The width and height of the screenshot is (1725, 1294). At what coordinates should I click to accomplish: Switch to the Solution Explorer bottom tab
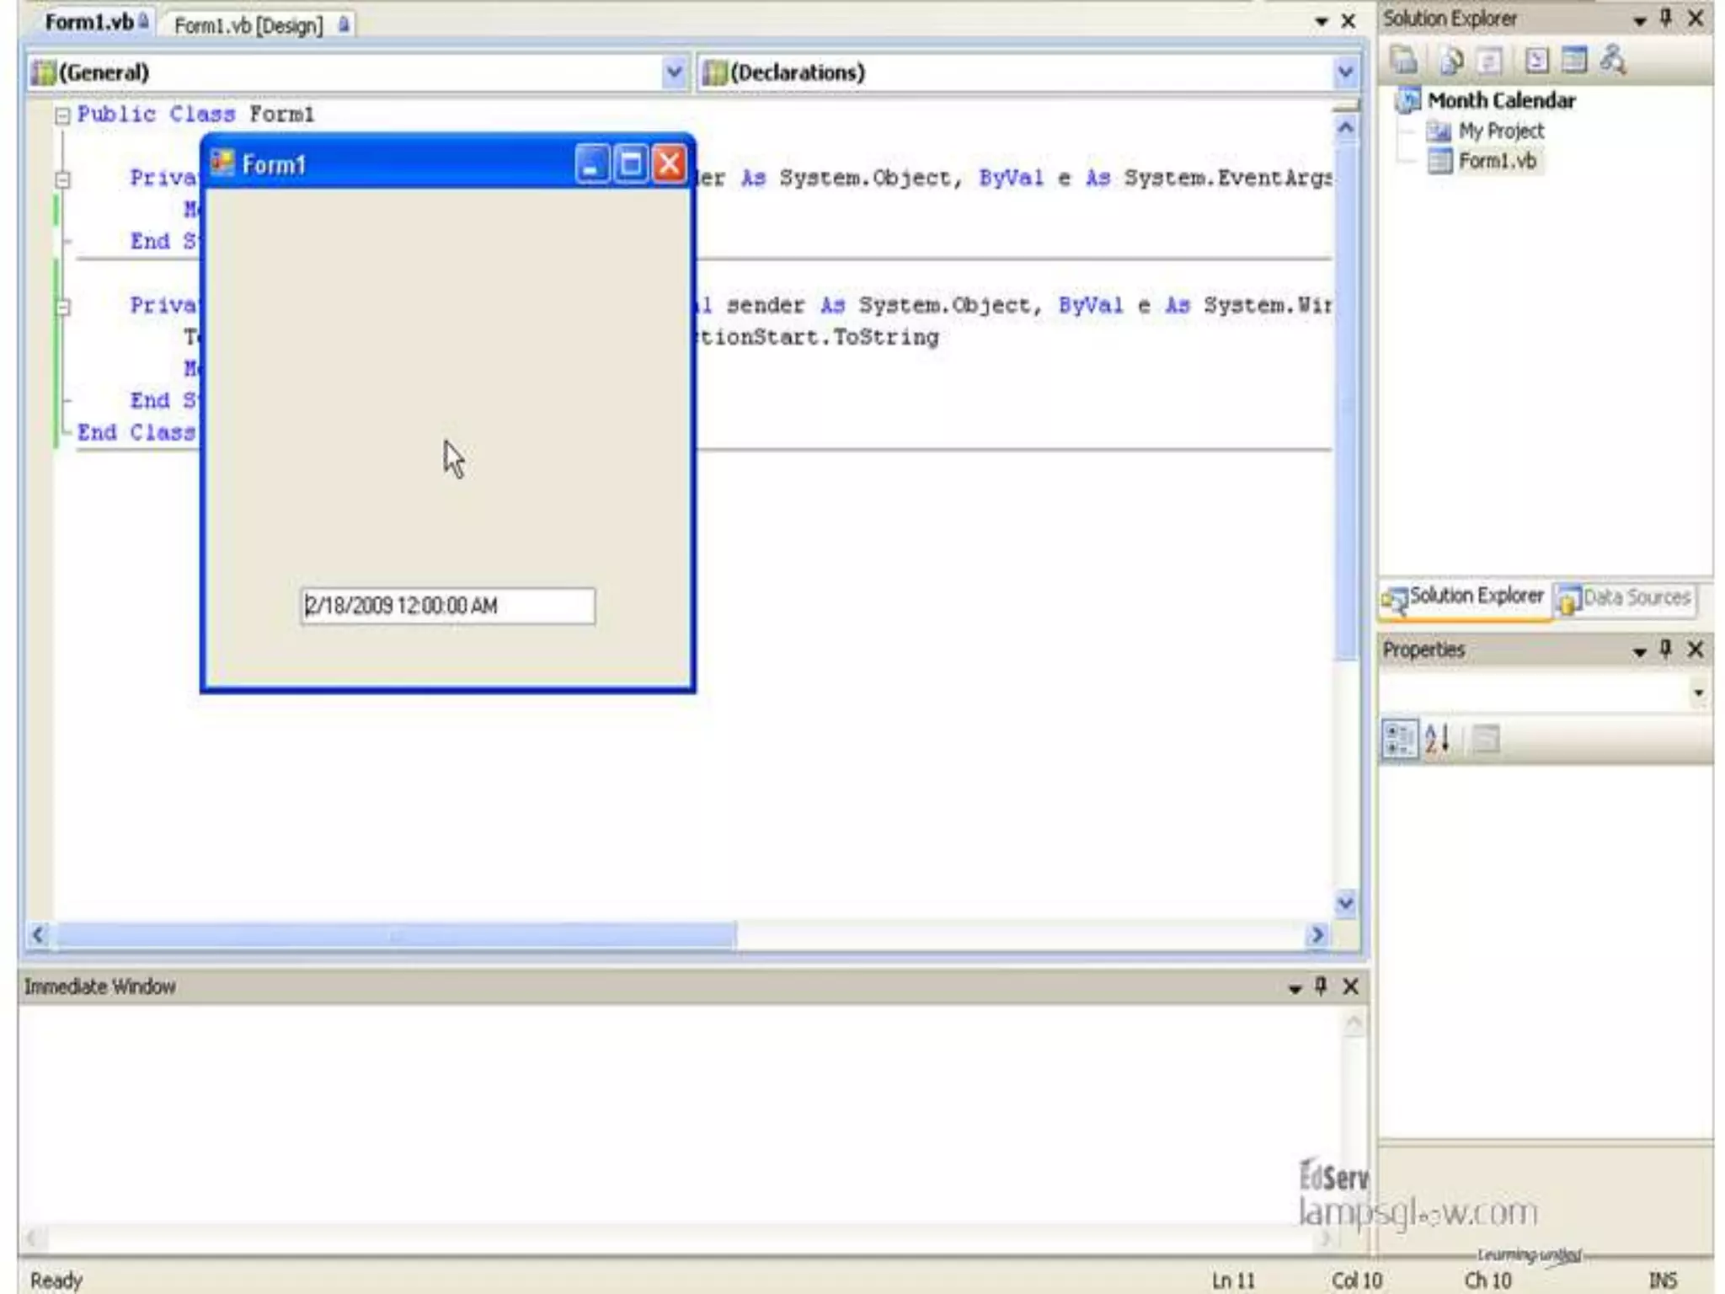coord(1465,597)
